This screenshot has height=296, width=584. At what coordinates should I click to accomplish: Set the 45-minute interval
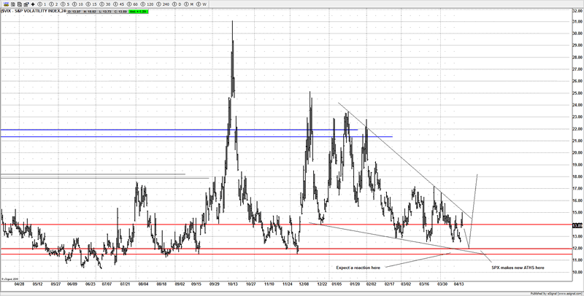tap(119, 4)
